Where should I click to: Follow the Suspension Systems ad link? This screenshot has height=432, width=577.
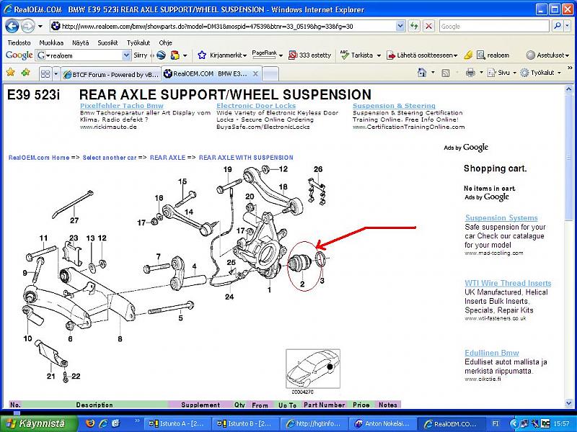[x=501, y=217]
